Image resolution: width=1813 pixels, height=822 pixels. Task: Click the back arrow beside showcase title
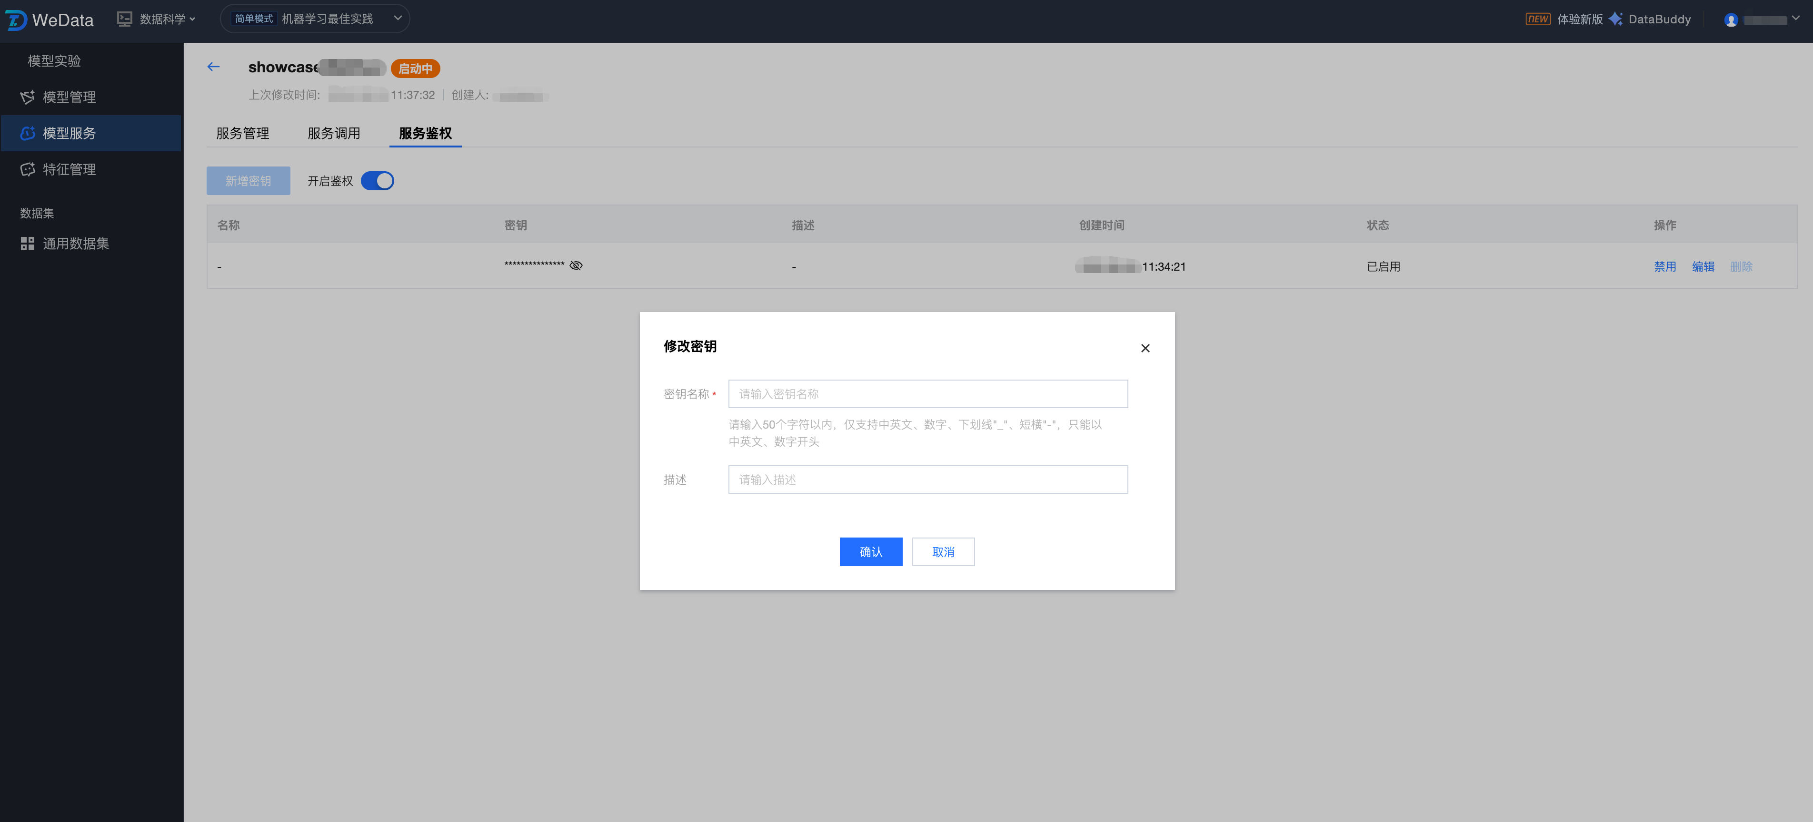[213, 67]
